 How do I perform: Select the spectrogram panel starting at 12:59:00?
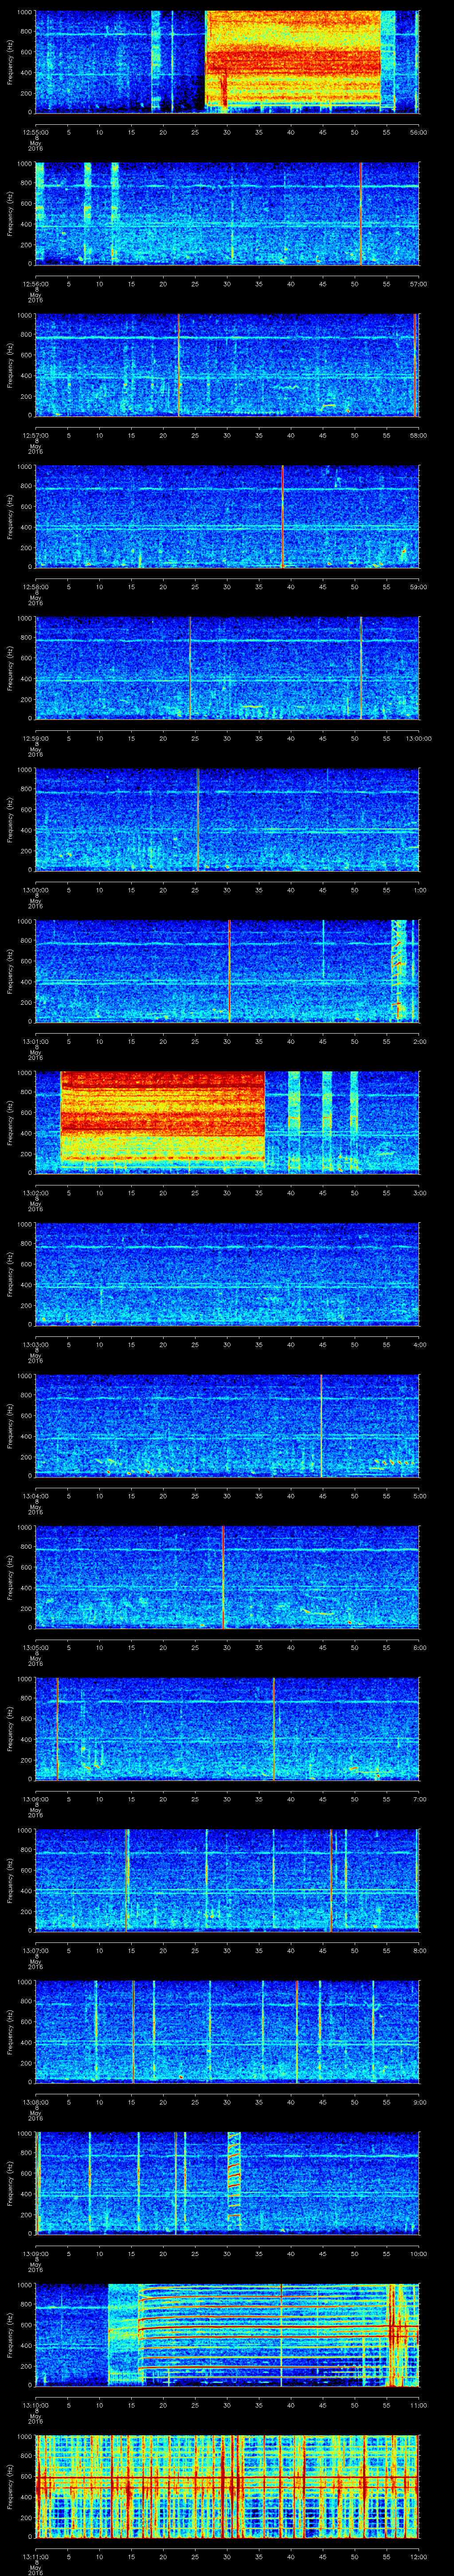tap(227, 668)
